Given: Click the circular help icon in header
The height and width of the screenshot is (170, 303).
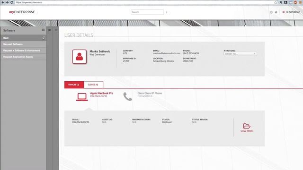Looking at the screenshot, I should (271, 12).
